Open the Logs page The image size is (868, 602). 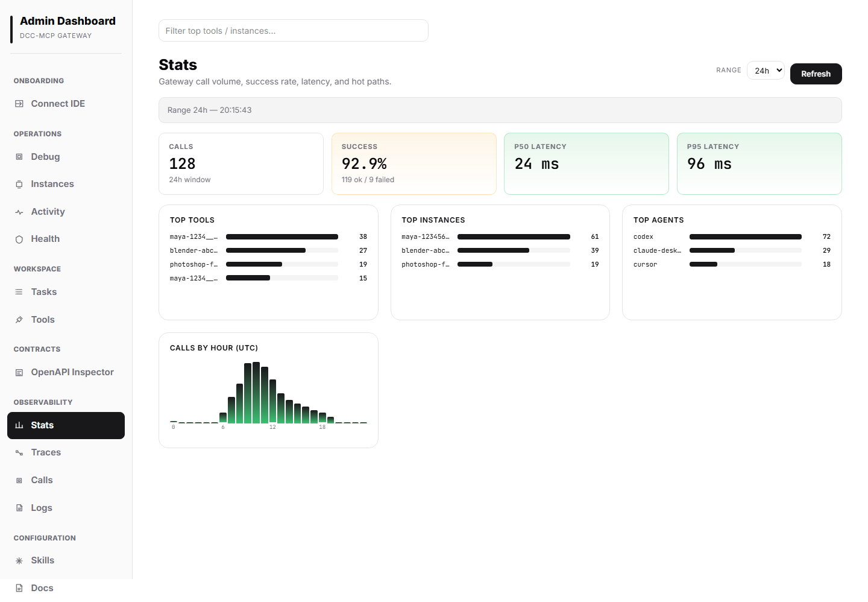click(x=66, y=508)
